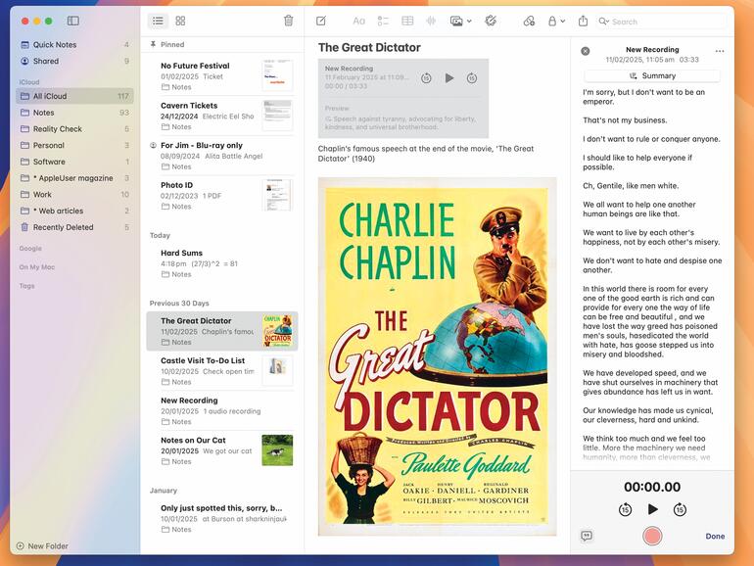Open the AppleUser magazine folder
The width and height of the screenshot is (754, 566).
point(74,178)
